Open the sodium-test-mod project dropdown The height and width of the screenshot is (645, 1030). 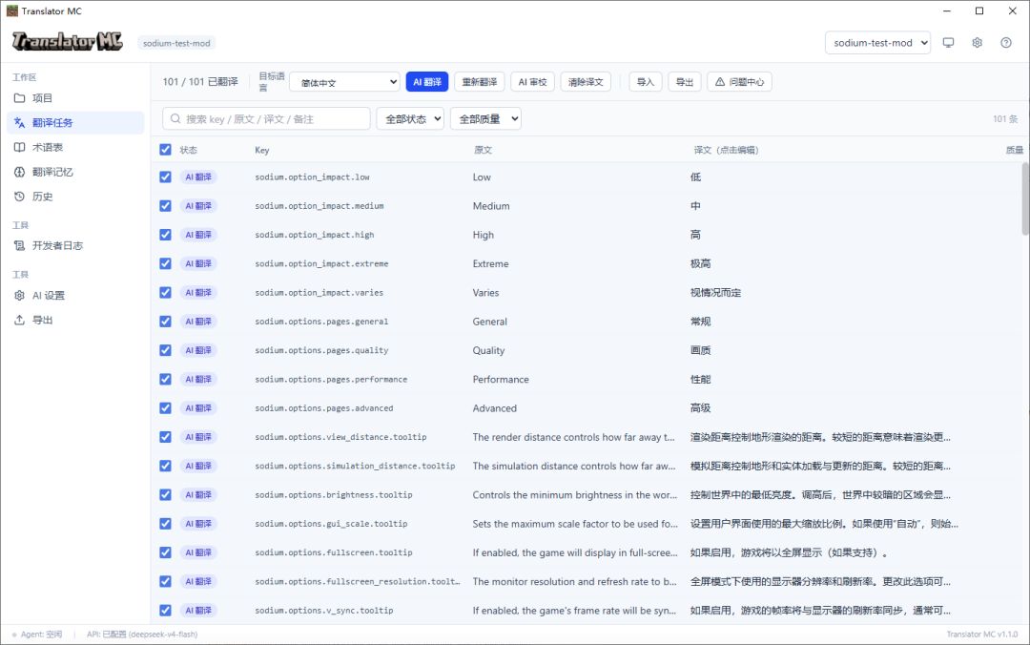coord(877,43)
